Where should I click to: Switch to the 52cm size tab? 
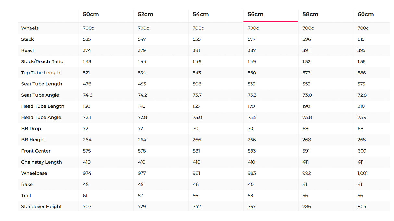pos(145,14)
